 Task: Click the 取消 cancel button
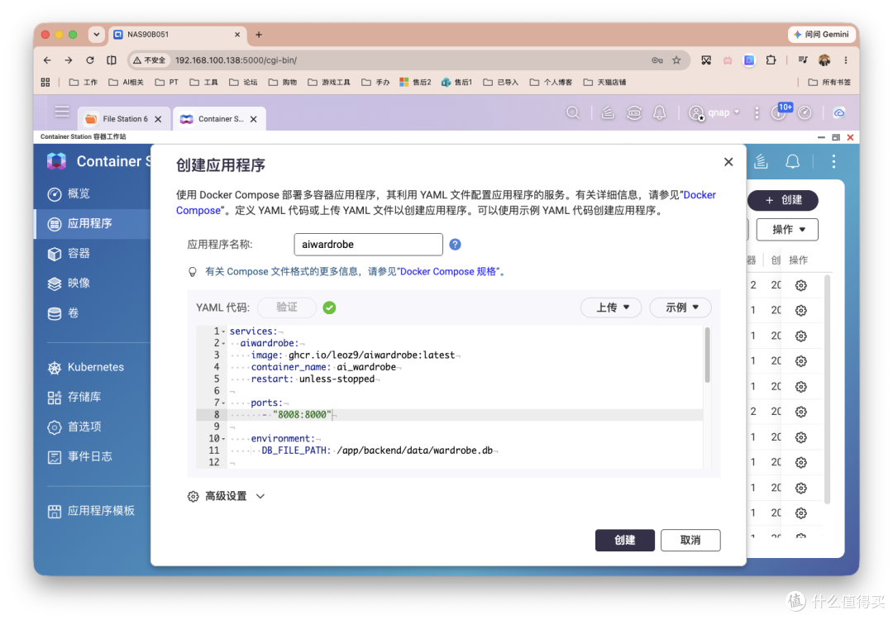pos(690,540)
